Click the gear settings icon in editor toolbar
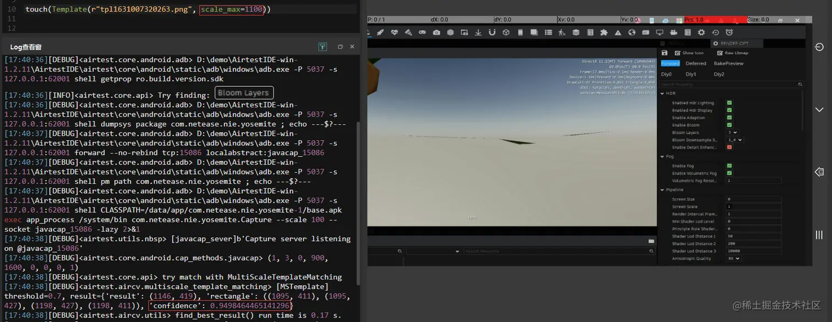The image size is (832, 322). 702,32
